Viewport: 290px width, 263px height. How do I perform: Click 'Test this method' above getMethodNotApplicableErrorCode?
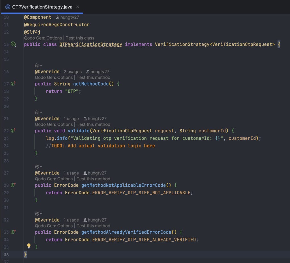tap(93, 179)
